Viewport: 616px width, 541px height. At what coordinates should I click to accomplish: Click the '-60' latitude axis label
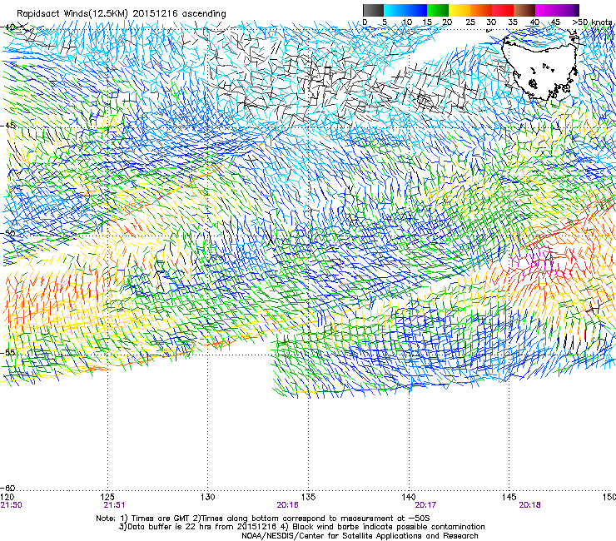tap(7, 488)
